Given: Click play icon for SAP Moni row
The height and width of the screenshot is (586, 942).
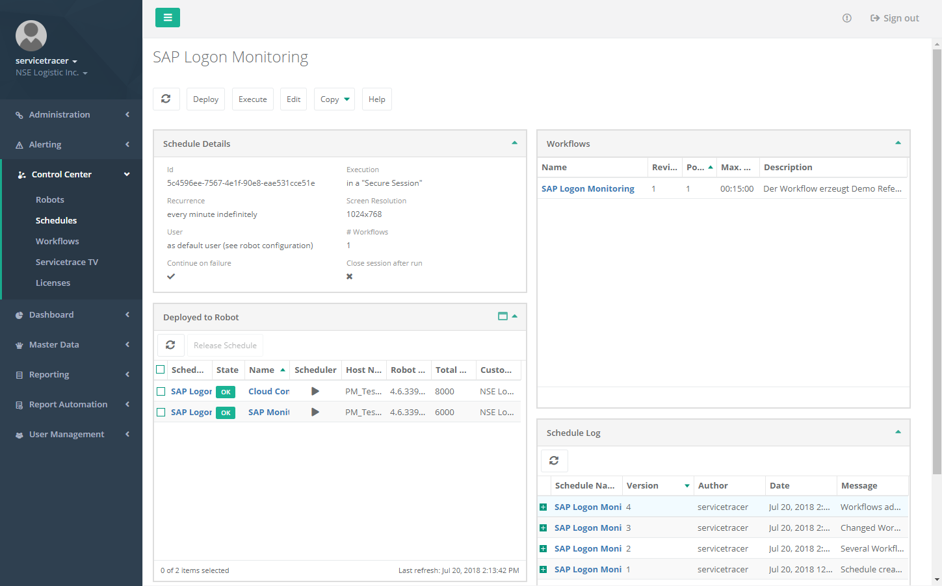Looking at the screenshot, I should [x=315, y=412].
